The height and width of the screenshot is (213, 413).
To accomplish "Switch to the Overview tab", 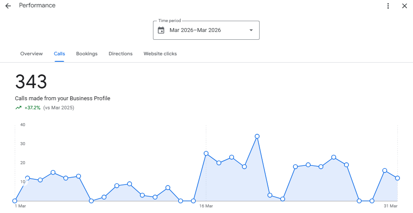I will [31, 54].
